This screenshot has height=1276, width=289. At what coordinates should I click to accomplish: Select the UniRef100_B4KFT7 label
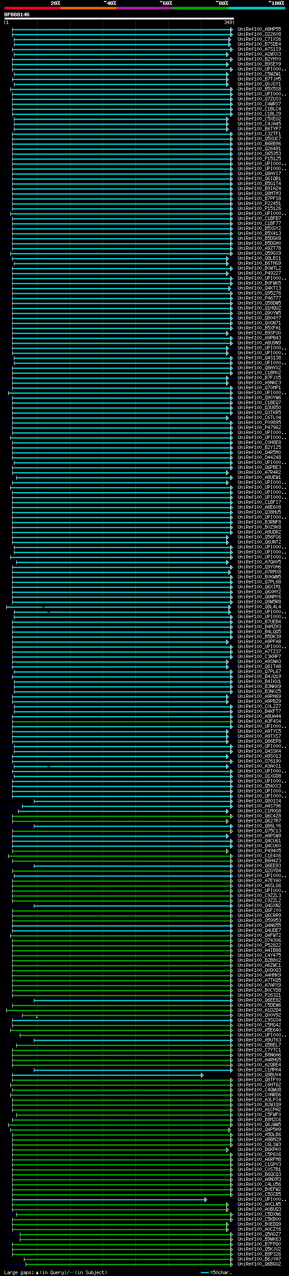point(259,711)
